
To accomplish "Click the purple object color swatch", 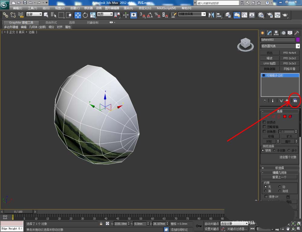I will 298,40.
